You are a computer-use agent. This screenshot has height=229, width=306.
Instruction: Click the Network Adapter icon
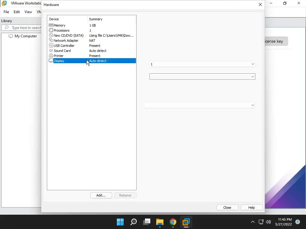coord(51,40)
